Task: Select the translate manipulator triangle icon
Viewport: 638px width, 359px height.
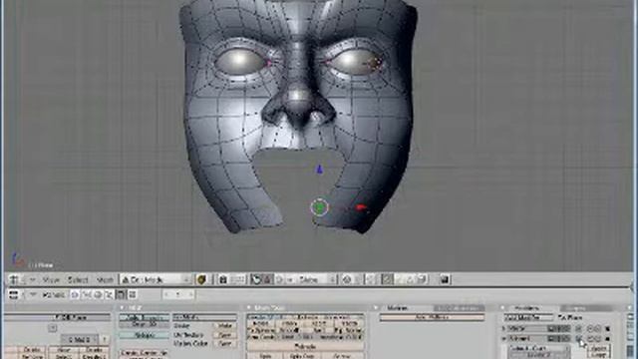Action: (x=267, y=279)
